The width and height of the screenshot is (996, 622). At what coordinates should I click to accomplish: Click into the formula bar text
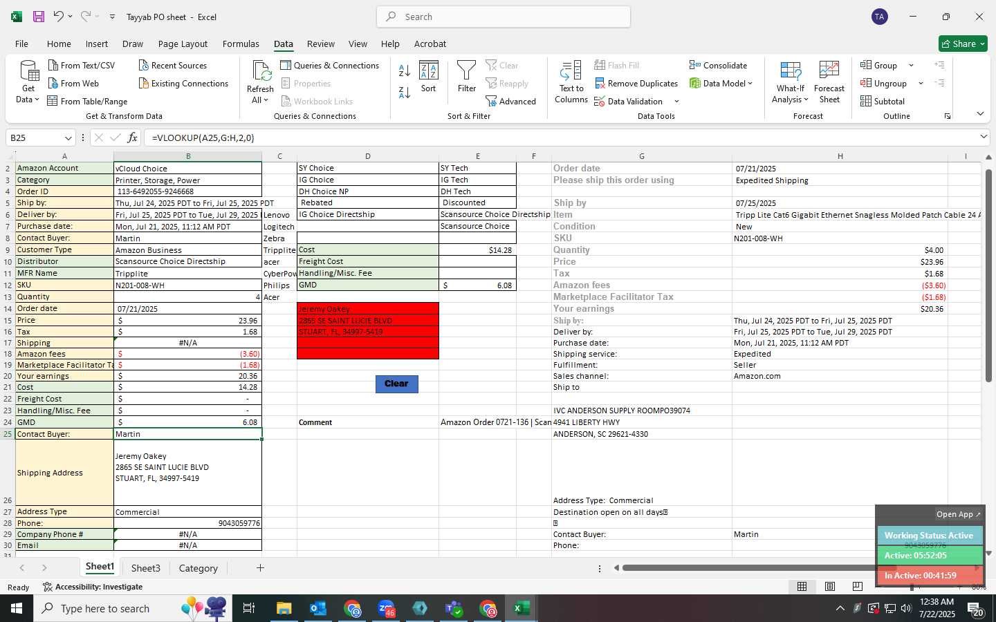560,138
